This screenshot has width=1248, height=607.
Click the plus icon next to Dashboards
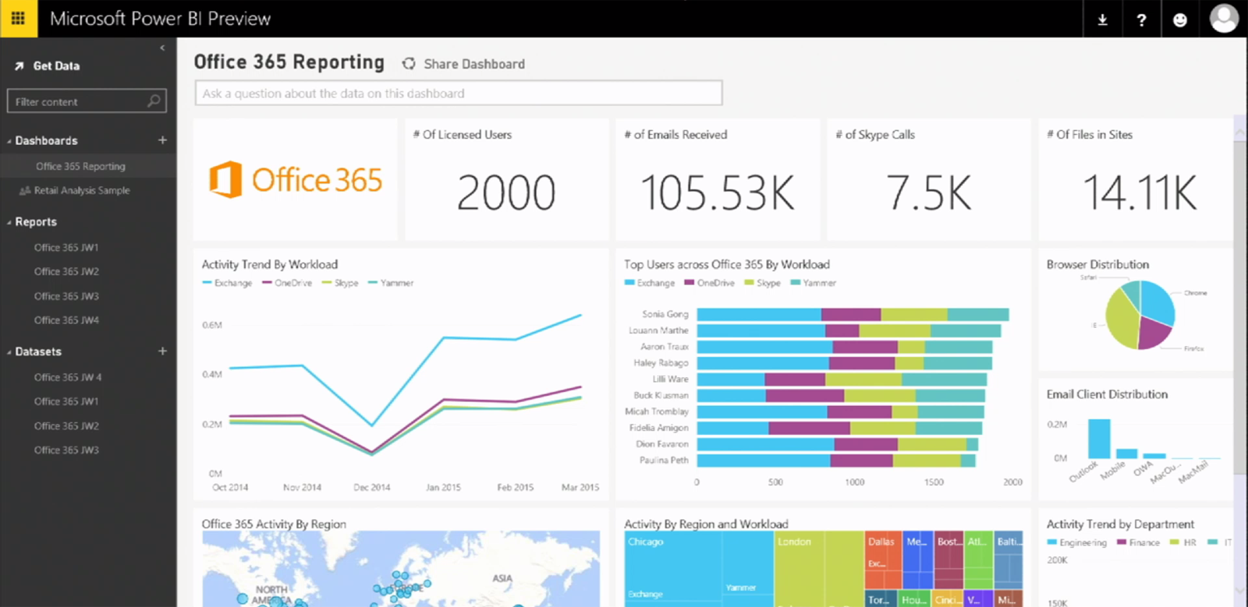click(x=162, y=140)
